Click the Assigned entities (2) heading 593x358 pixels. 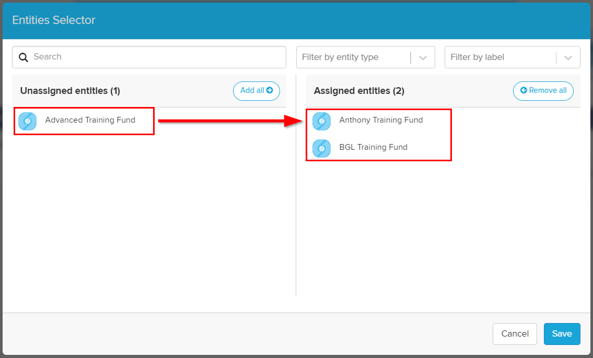pos(359,91)
